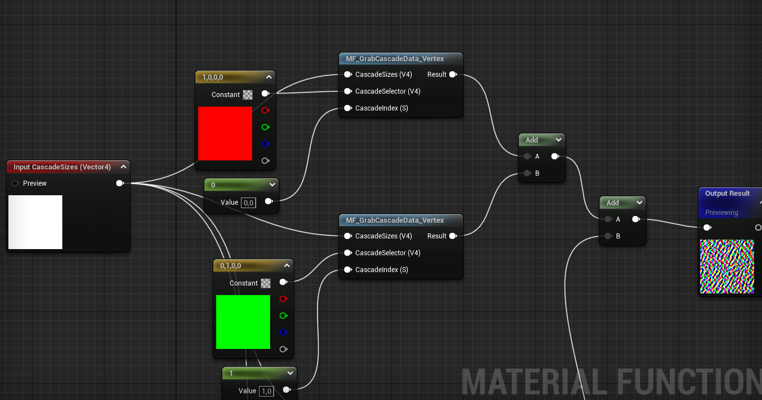Select the red channel output pin of the 1,0,0,0 constant

pos(266,111)
